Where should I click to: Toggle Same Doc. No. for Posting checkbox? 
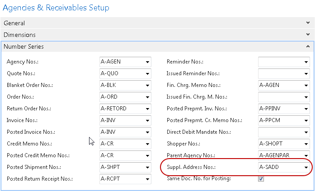coord(261,179)
